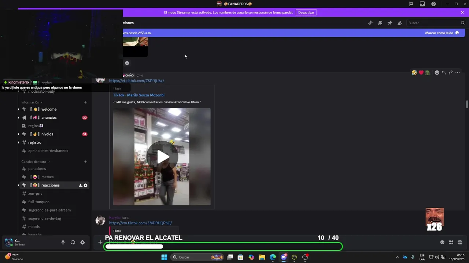Open the zen-priv channel
The height and width of the screenshot is (263, 469).
pos(54,194)
